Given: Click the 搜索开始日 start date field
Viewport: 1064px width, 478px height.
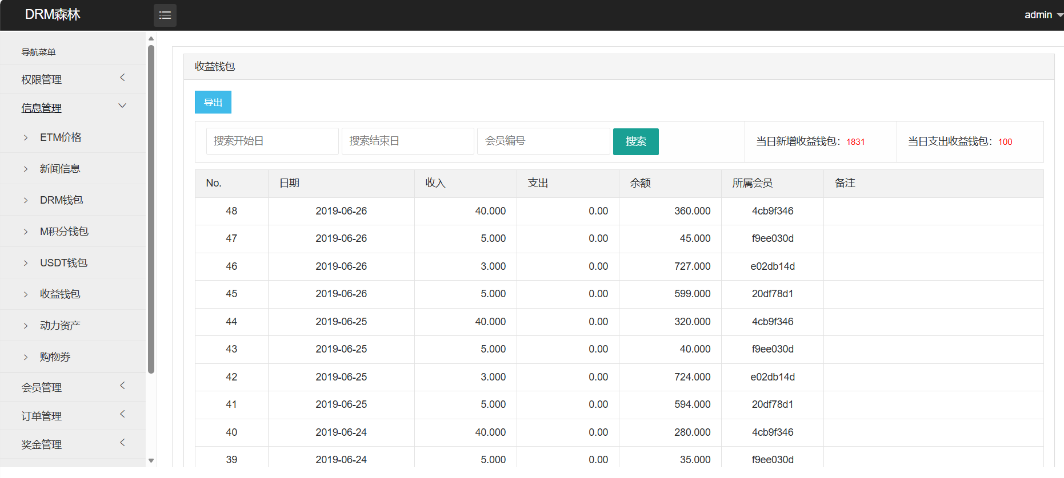Looking at the screenshot, I should (272, 141).
